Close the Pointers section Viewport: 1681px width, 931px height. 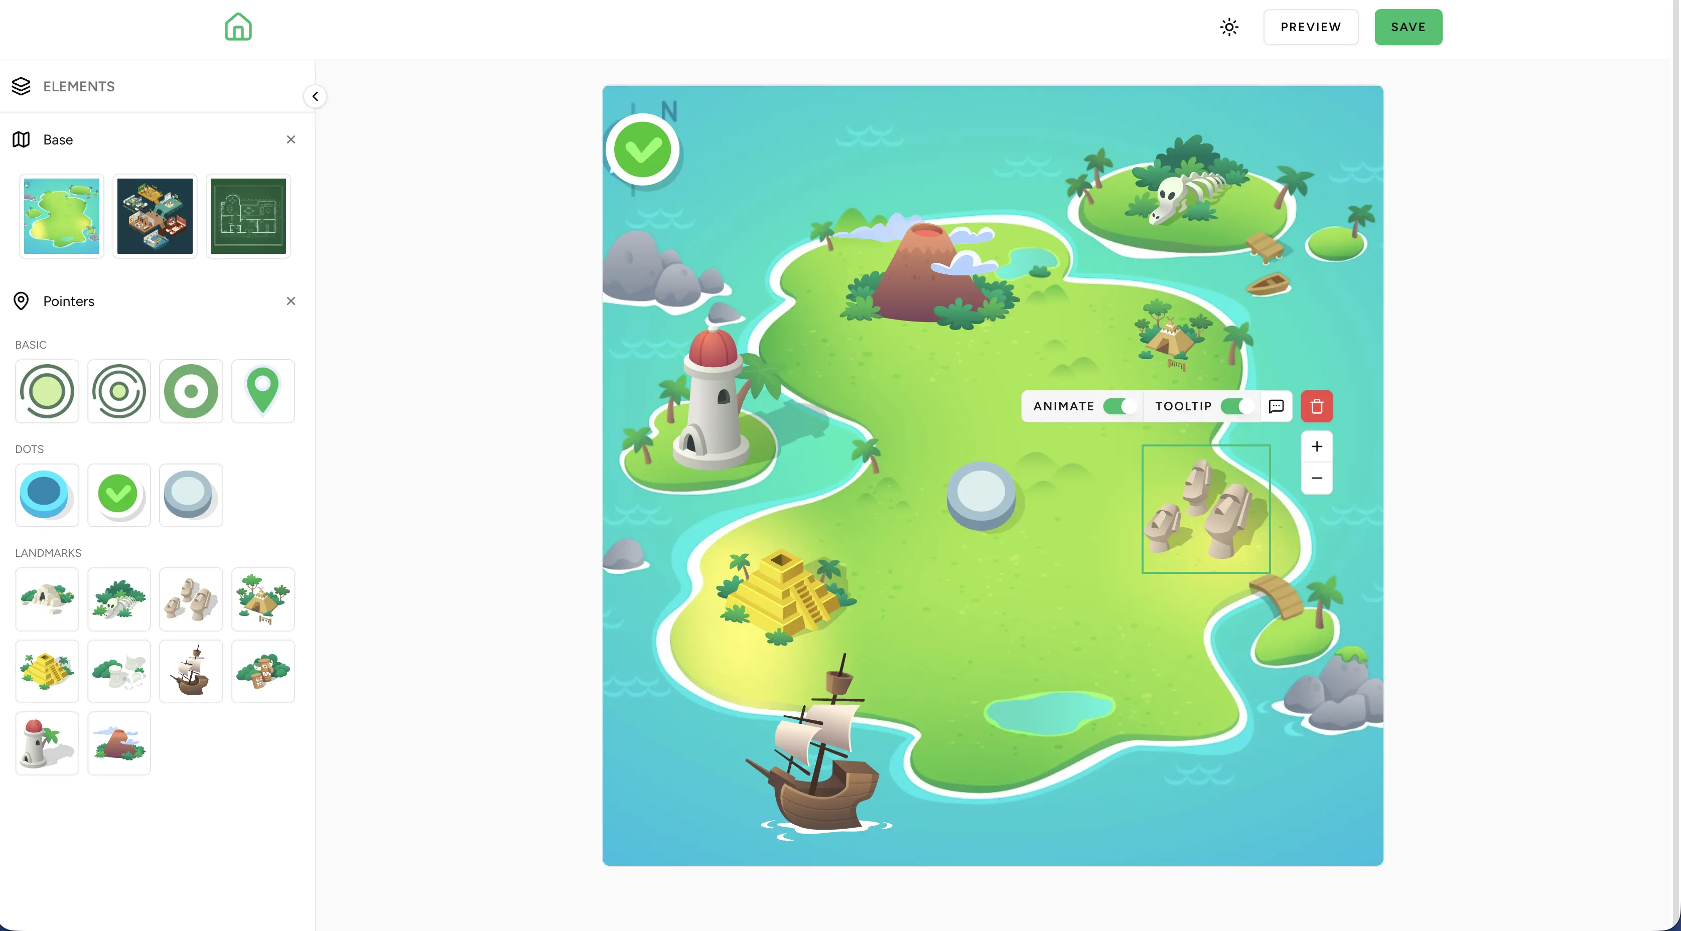point(291,301)
